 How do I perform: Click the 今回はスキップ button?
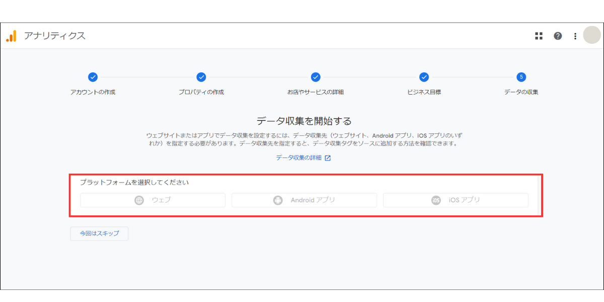tap(99, 234)
